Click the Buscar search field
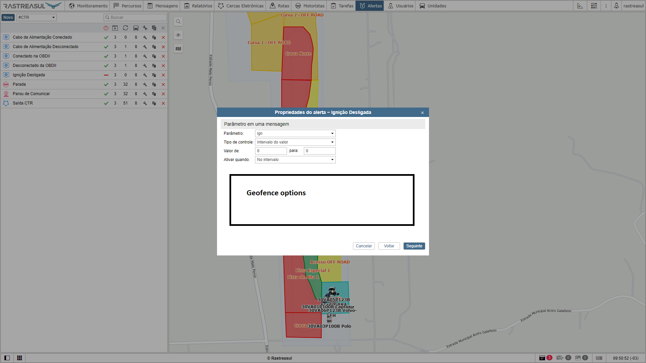The image size is (646, 363). pos(135,17)
